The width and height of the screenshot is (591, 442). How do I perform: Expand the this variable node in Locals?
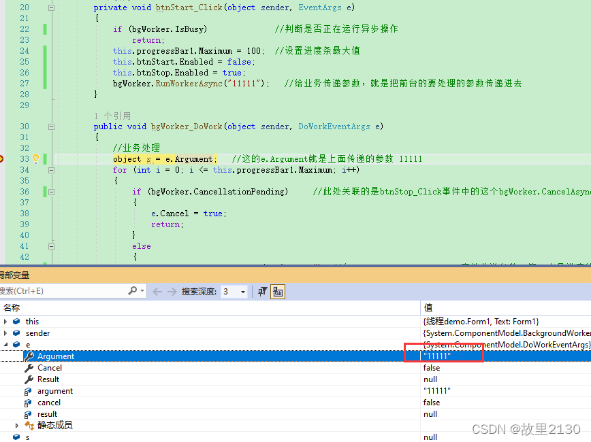pos(5,321)
